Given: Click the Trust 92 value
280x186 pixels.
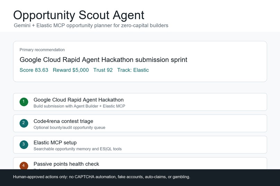Looking at the screenshot, I should click(x=103, y=70).
